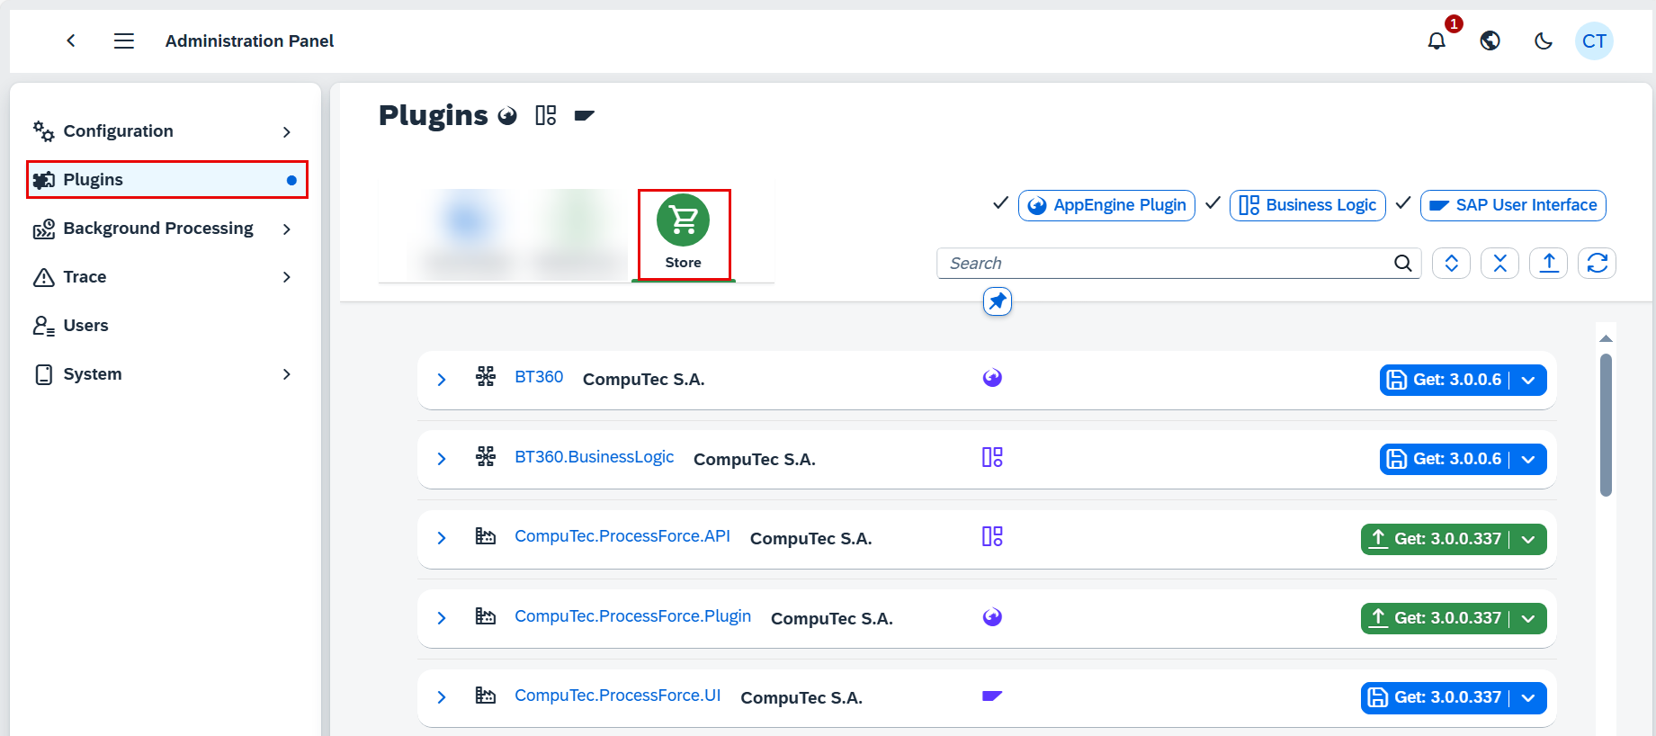Click the SAP UI icon beside the Plugins title
This screenshot has height=736, width=1656.
pyautogui.click(x=585, y=115)
